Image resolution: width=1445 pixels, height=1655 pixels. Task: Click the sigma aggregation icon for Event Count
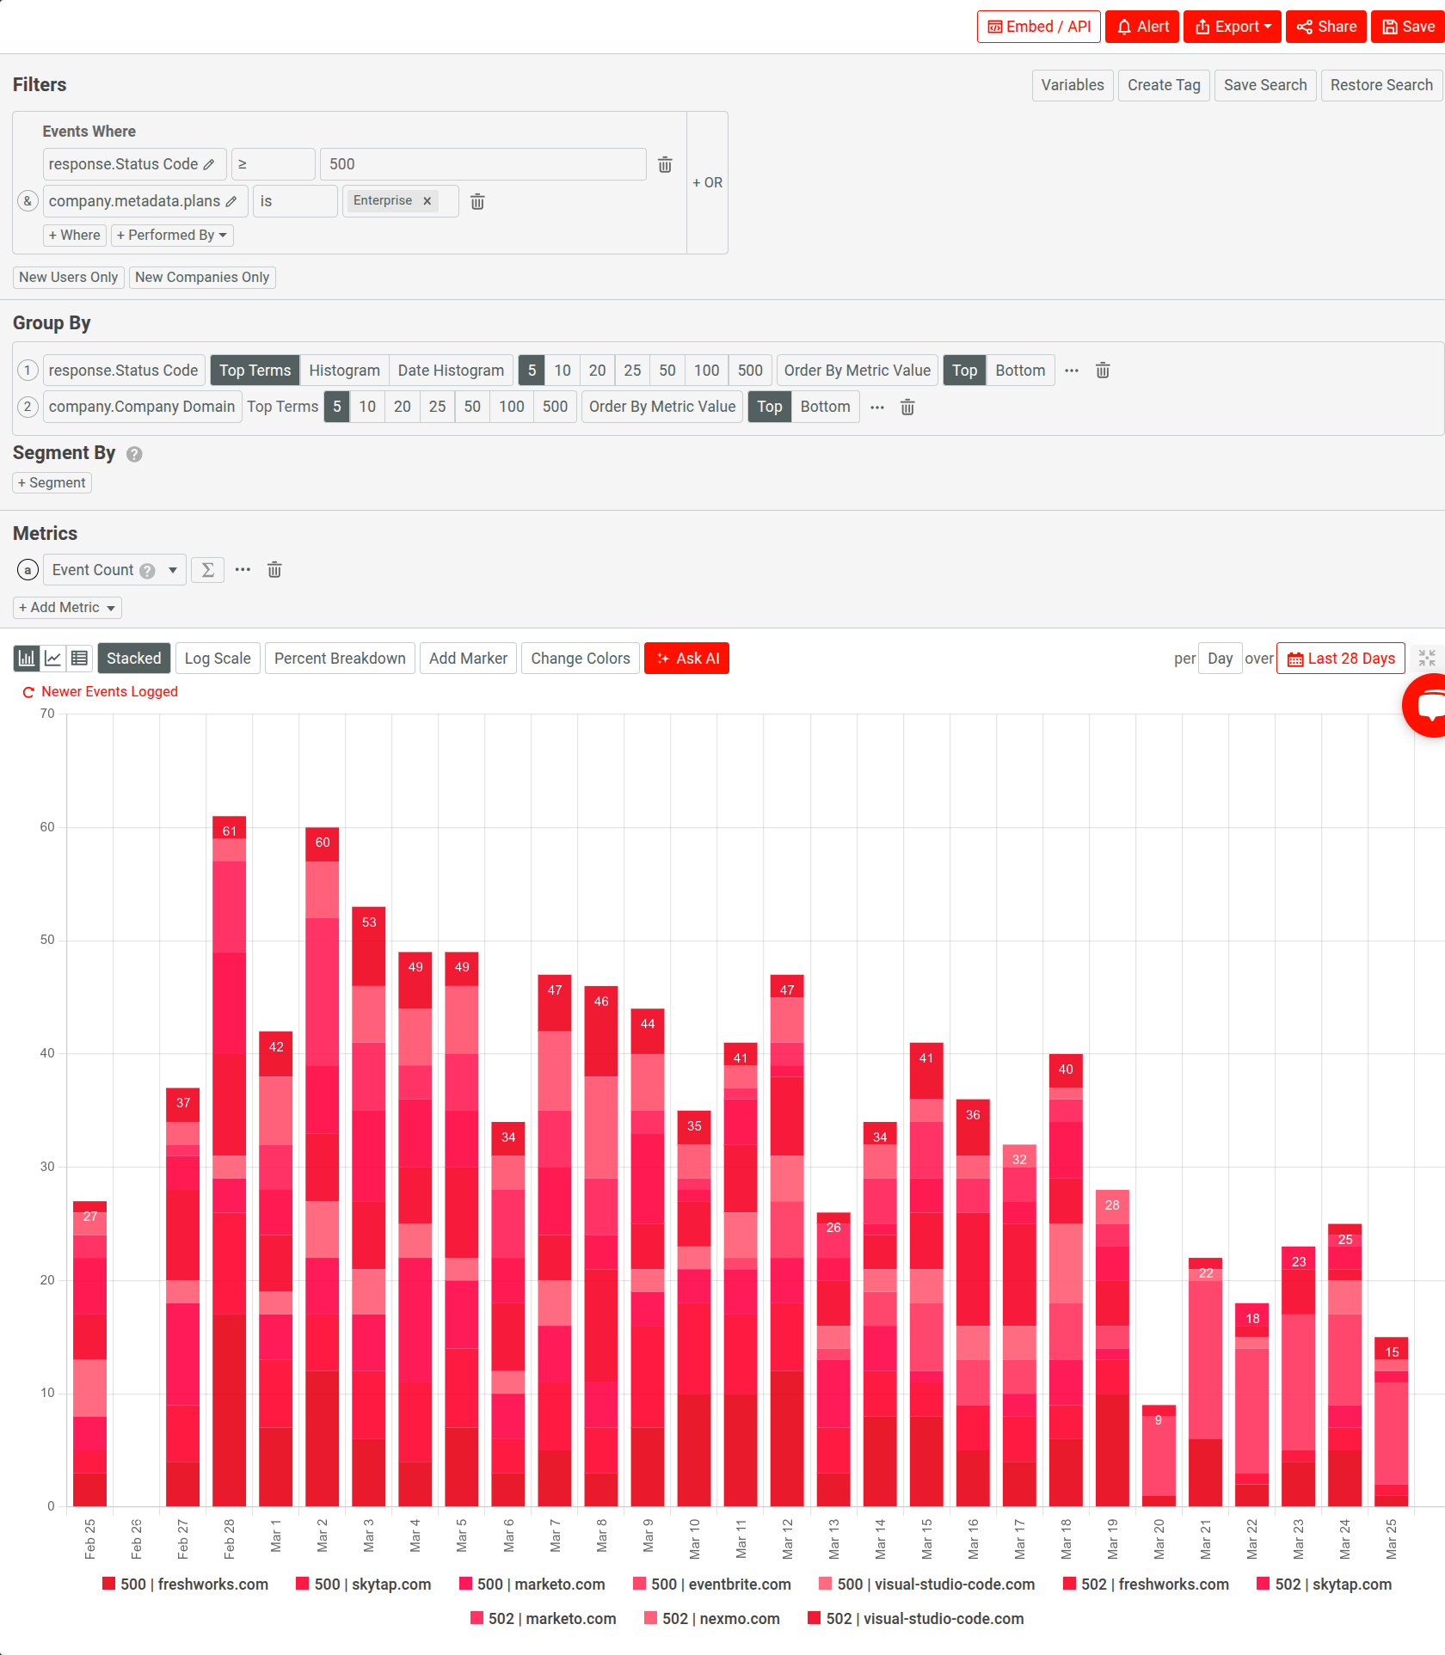tap(207, 569)
